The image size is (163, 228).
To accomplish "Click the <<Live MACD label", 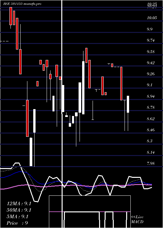I will click(137, 219).
